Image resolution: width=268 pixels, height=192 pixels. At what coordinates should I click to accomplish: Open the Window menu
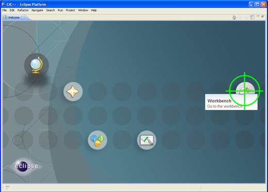click(83, 10)
